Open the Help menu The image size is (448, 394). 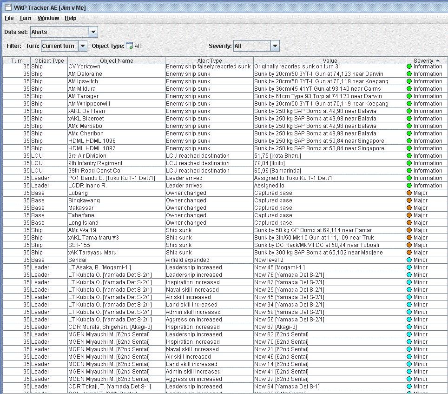71,18
